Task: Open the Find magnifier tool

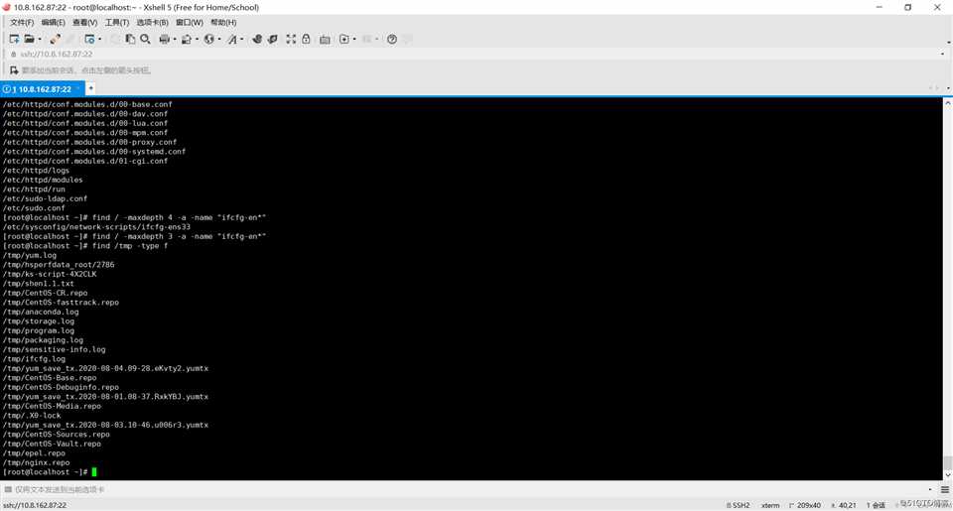Action: coord(145,39)
